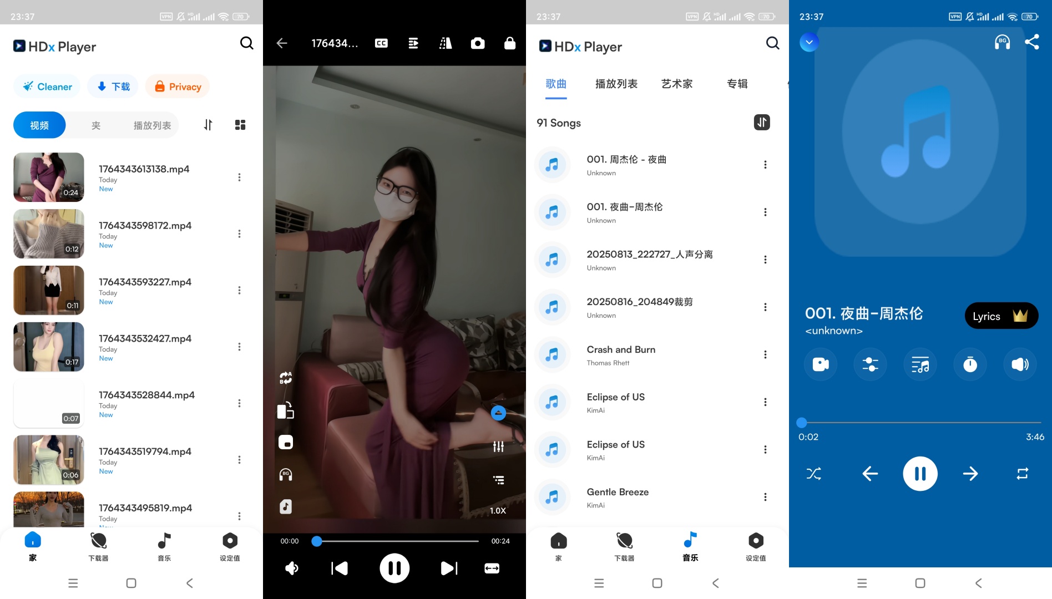Image resolution: width=1052 pixels, height=599 pixels.
Task: Tap the sleep timer icon in music player
Action: pyautogui.click(x=970, y=364)
